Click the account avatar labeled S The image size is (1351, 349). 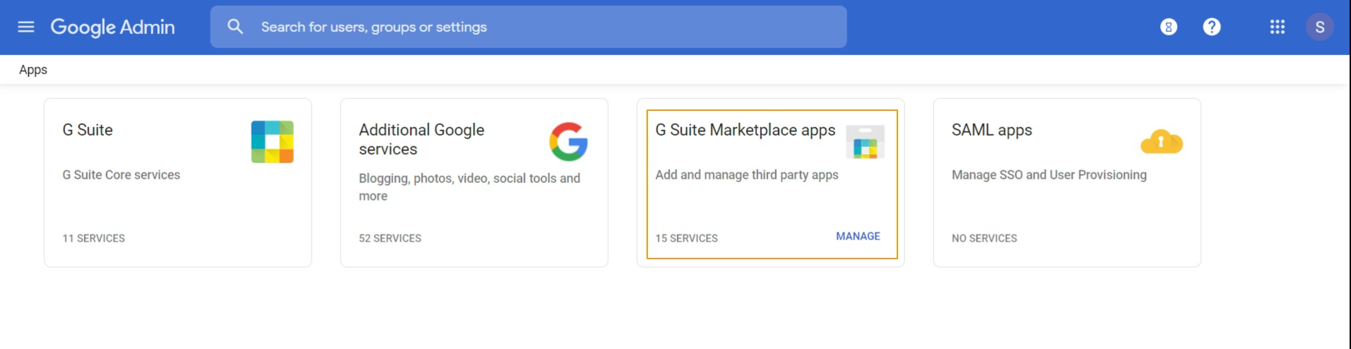[x=1319, y=27]
